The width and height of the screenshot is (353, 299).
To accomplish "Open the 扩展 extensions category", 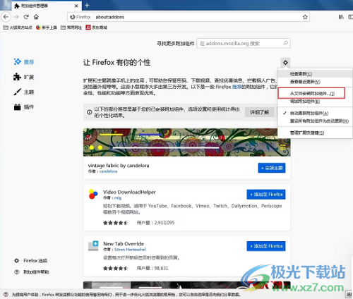I will pos(24,77).
